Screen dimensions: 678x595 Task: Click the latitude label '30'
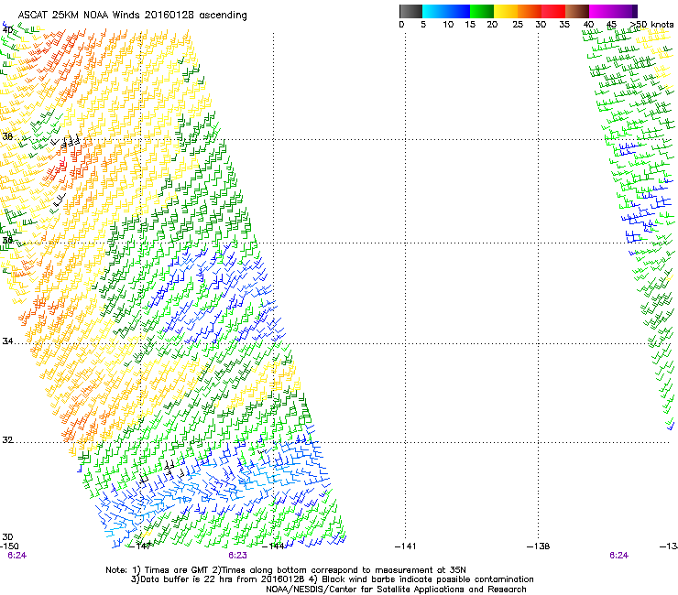pos(7,536)
